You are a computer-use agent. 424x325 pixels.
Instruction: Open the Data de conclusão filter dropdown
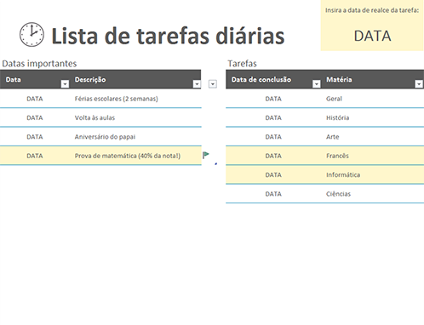(x=317, y=83)
